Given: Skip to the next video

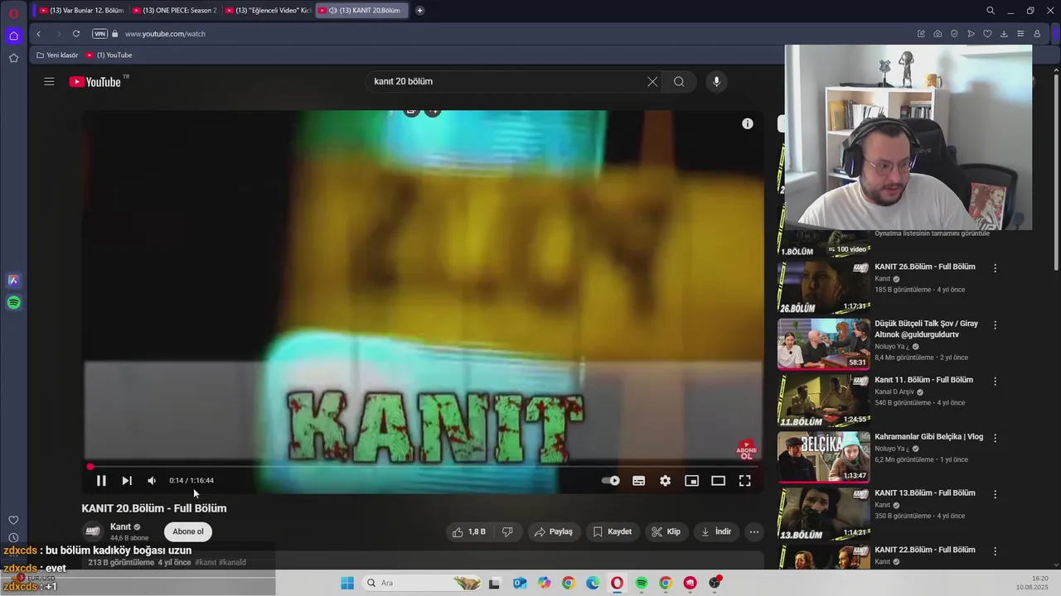Looking at the screenshot, I should tap(127, 480).
